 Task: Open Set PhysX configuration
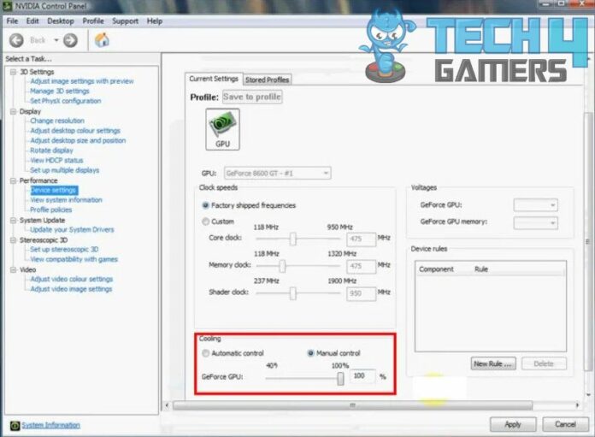point(66,101)
